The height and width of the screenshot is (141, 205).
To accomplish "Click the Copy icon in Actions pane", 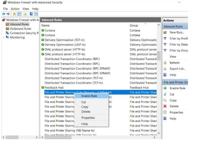I will [x=165, y=100].
